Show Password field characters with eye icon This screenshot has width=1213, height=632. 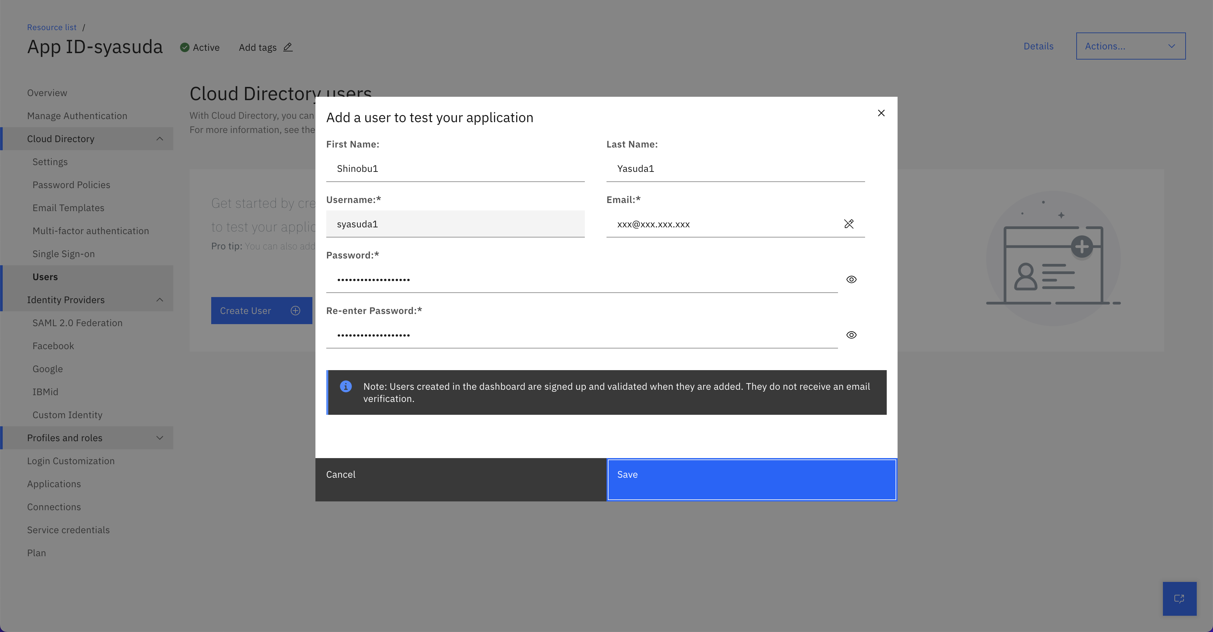coord(851,279)
